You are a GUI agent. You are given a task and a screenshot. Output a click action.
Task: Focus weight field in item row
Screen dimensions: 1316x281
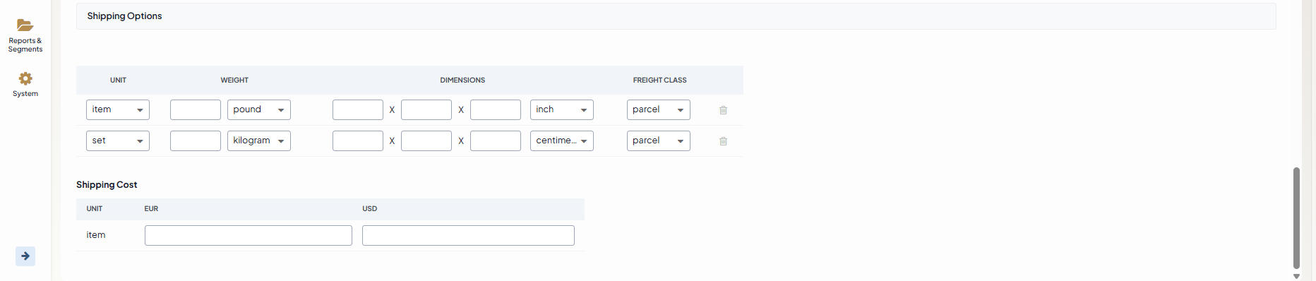(196, 109)
